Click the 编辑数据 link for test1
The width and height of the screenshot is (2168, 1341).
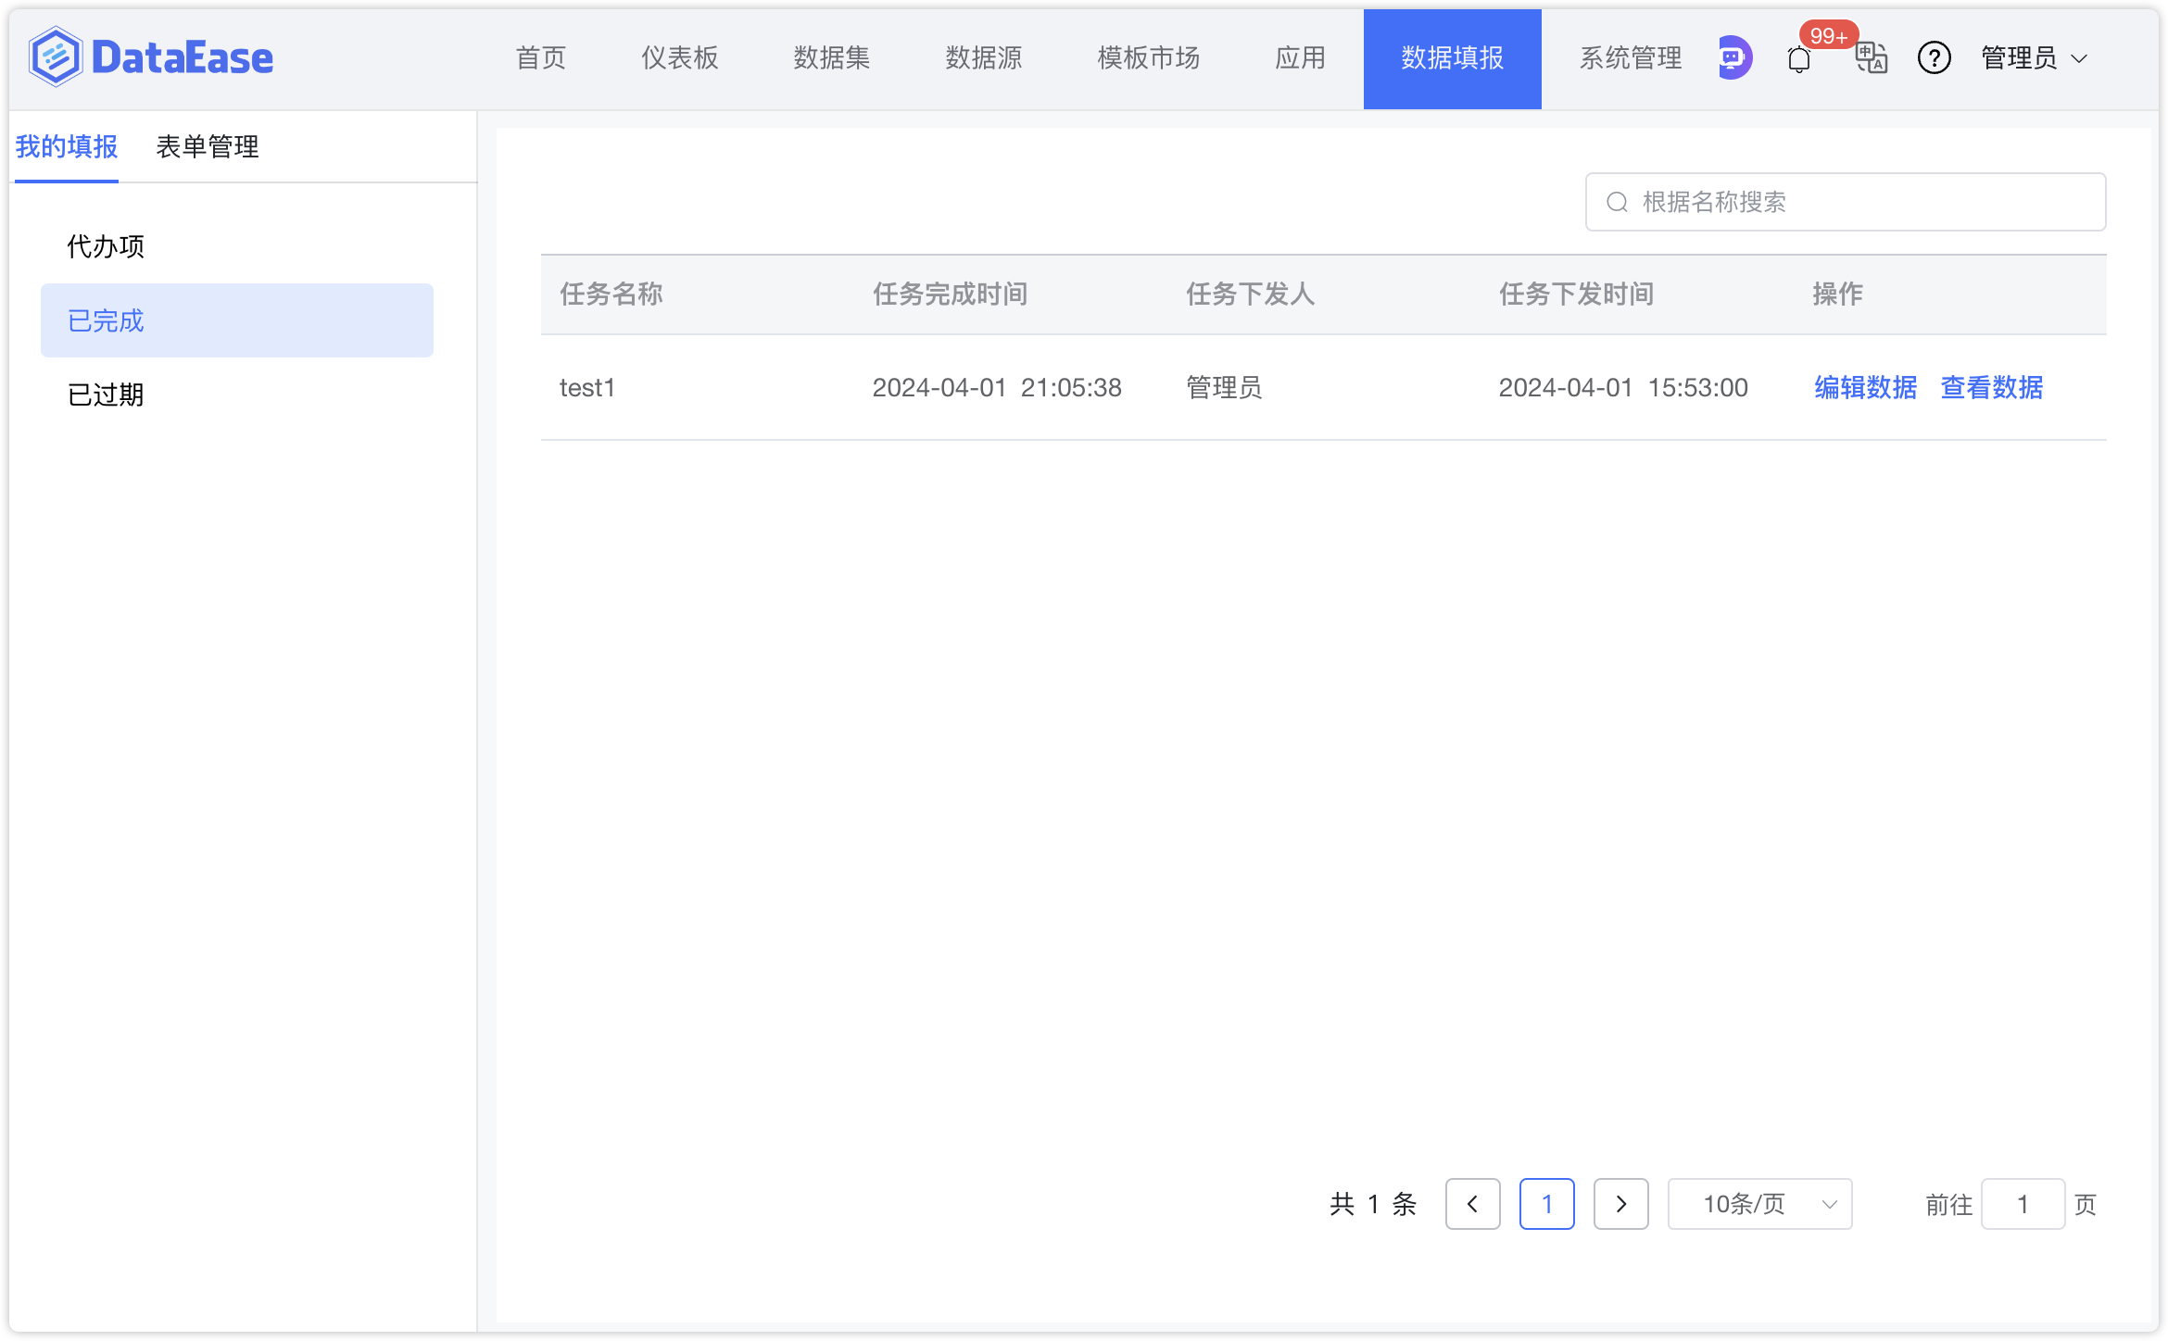(1866, 387)
